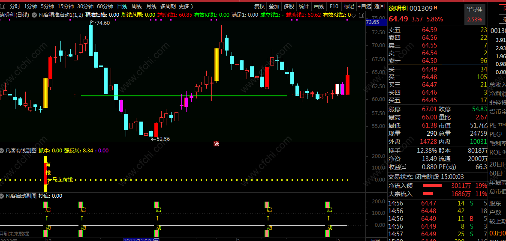Click the 外盘 value 14728
506x241 pixels.
pyautogui.click(x=428, y=141)
